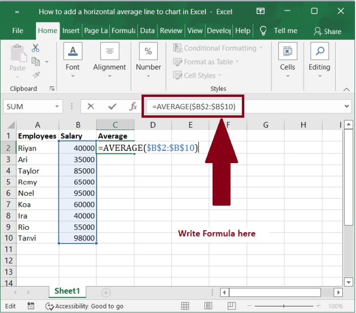Expand the formula bar chevron
The height and width of the screenshot is (313, 356).
pyautogui.click(x=347, y=107)
